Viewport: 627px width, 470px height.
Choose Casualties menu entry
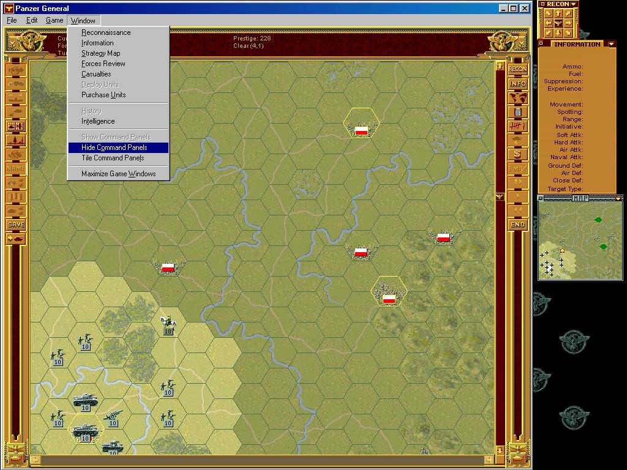click(x=118, y=74)
